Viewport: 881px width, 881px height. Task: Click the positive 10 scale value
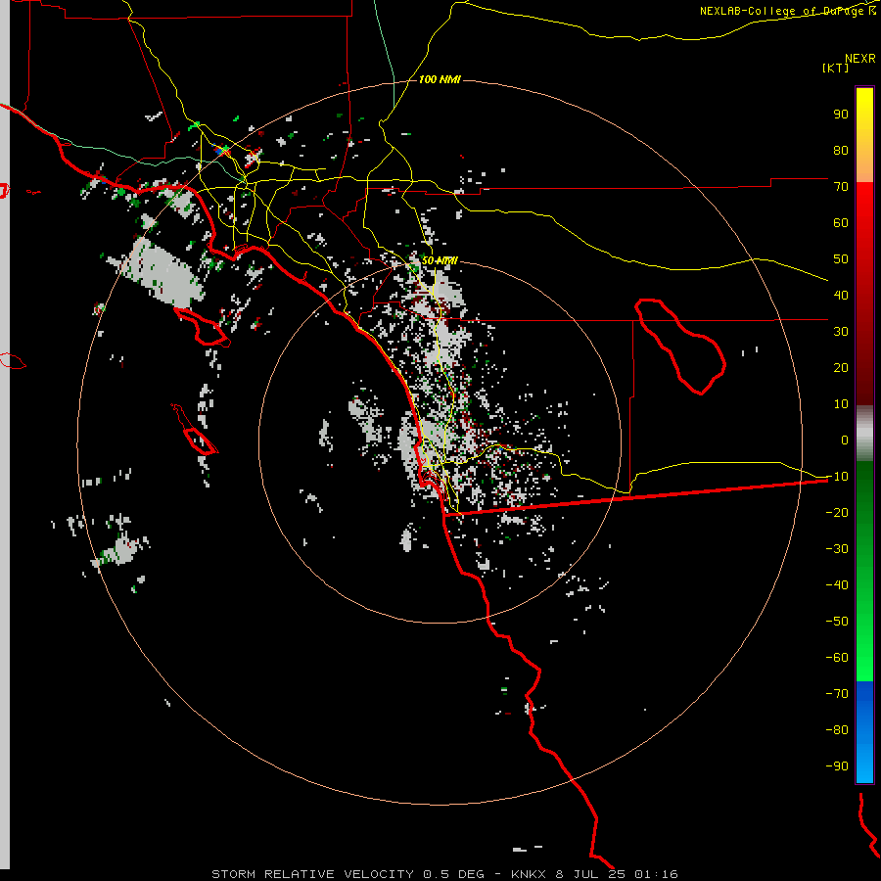coord(841,404)
